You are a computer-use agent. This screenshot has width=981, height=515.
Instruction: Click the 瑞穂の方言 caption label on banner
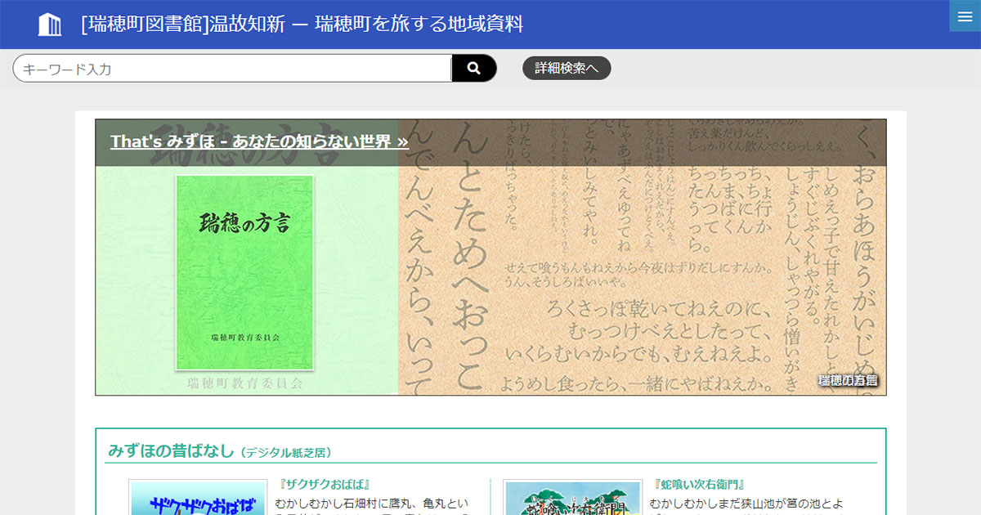(849, 380)
